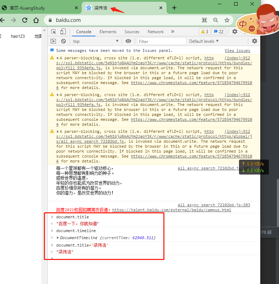Viewport: 279px width, 284px height.
Task: Click the document.title='梁伟浩' command
Action: point(82,245)
